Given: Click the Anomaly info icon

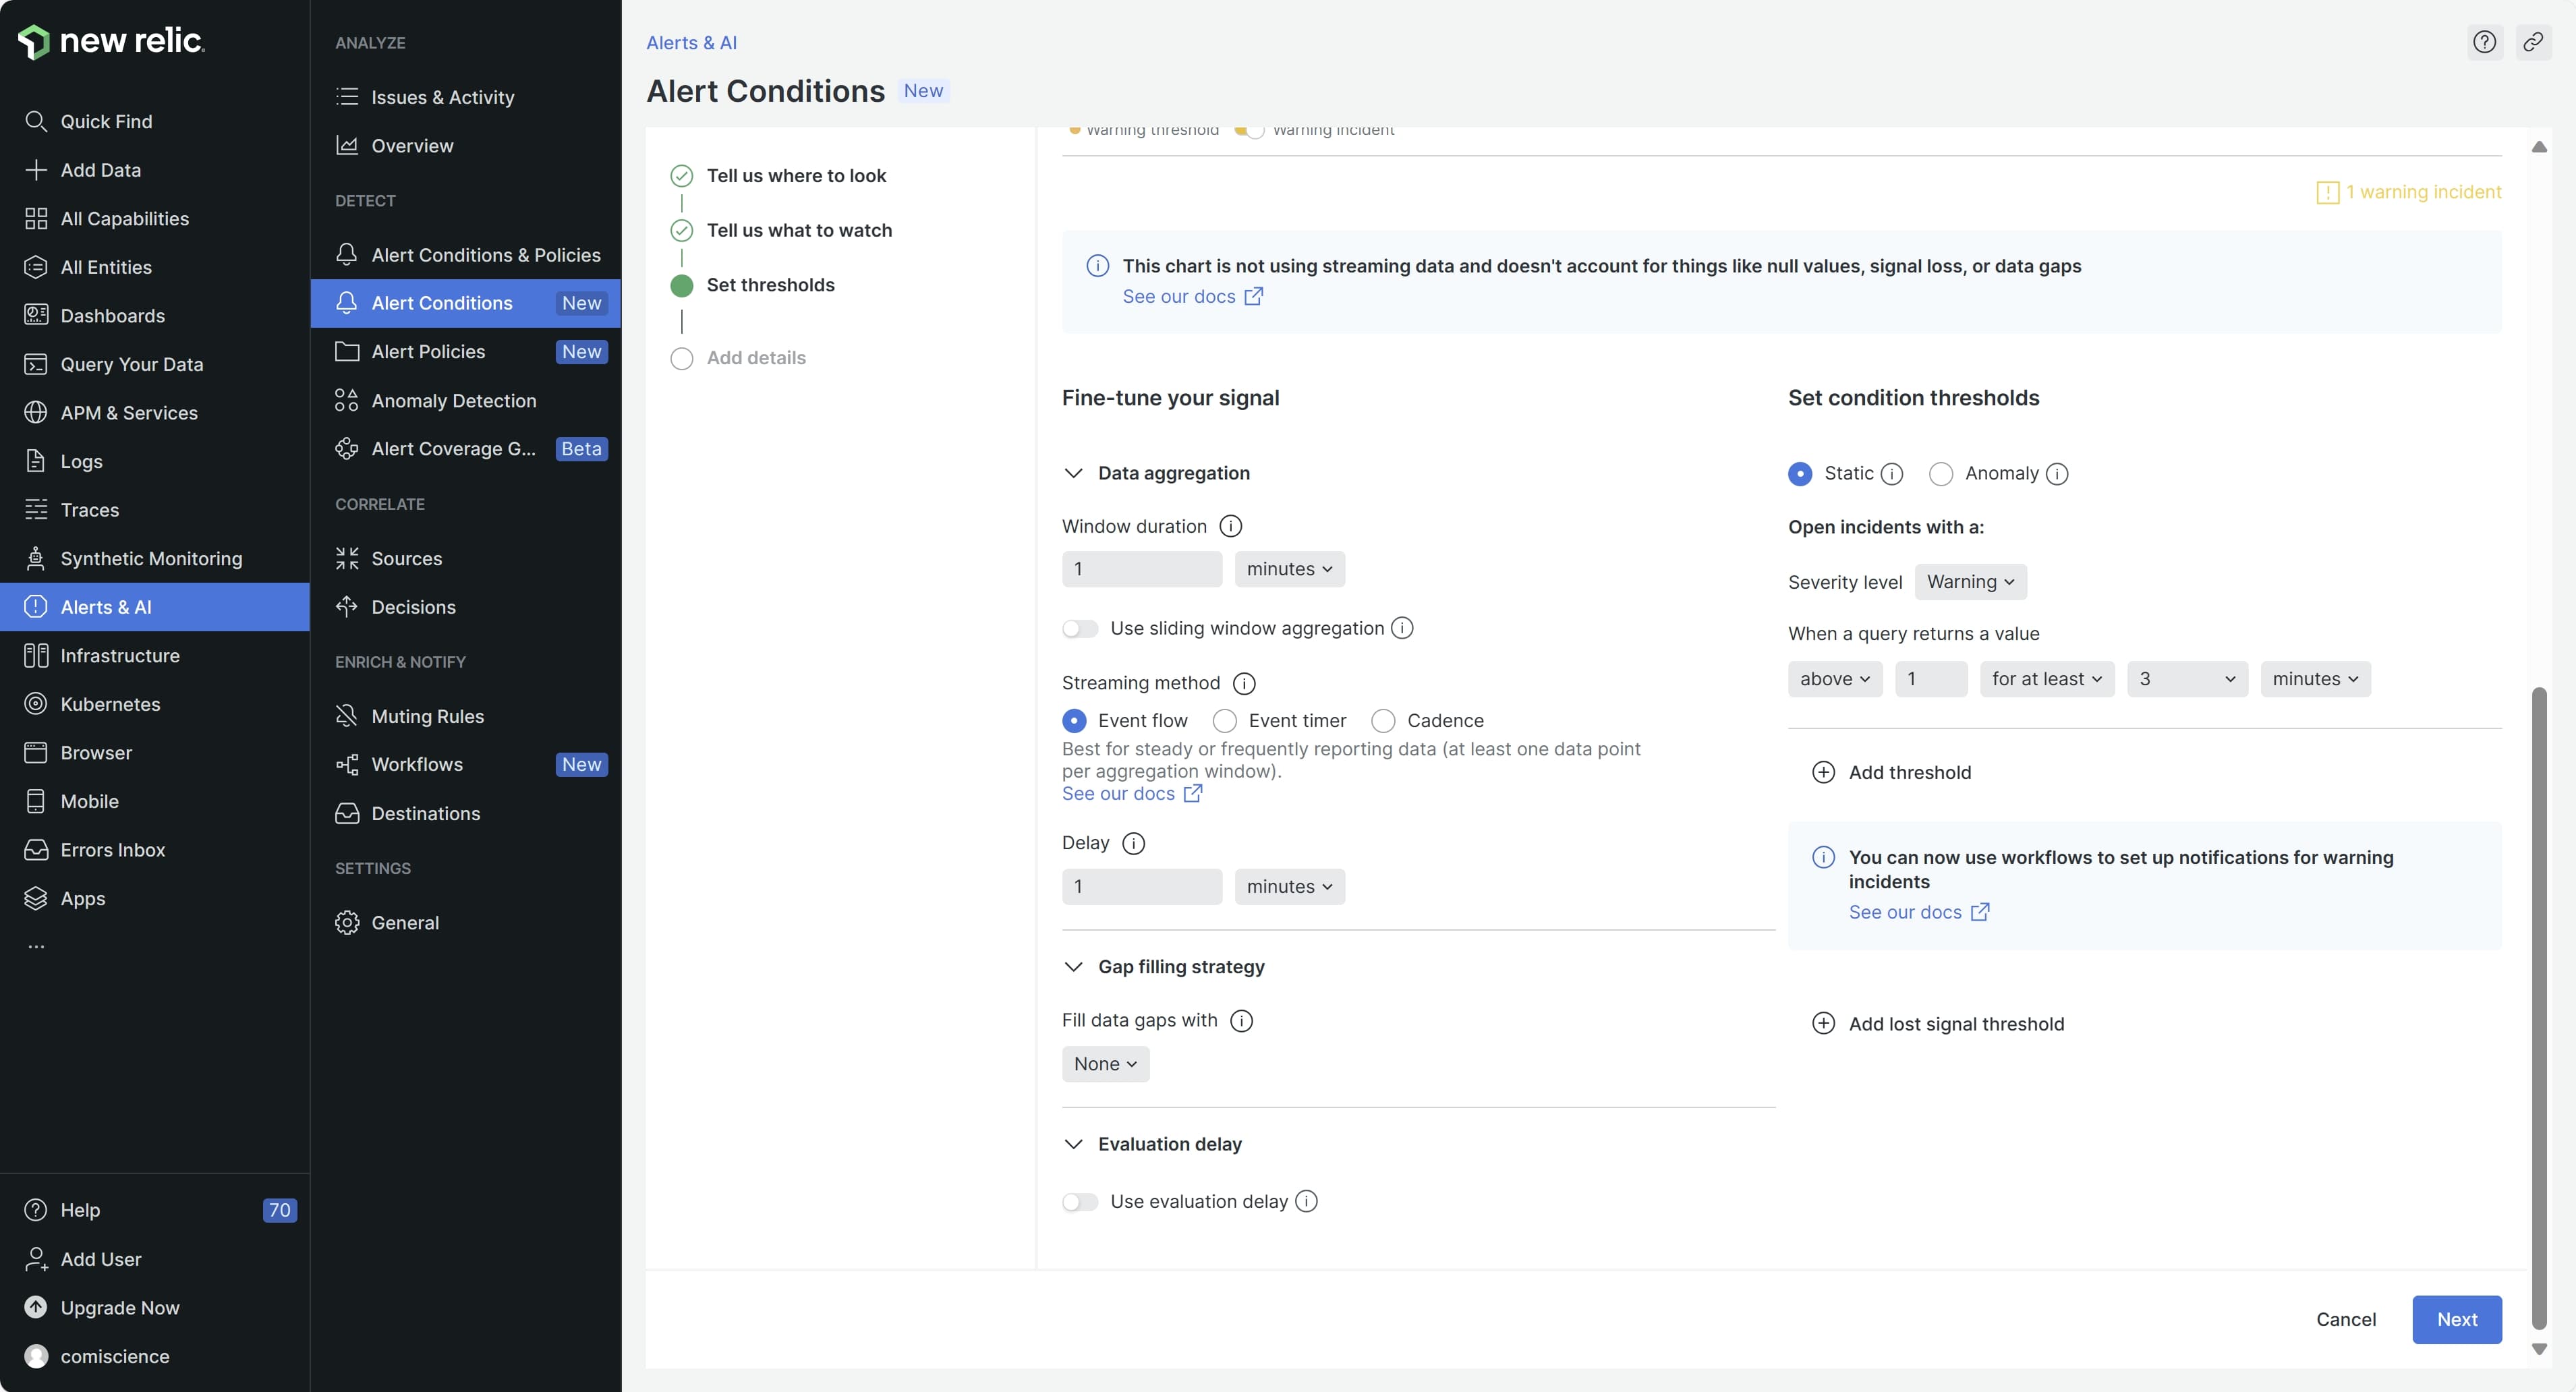Looking at the screenshot, I should click(2057, 474).
